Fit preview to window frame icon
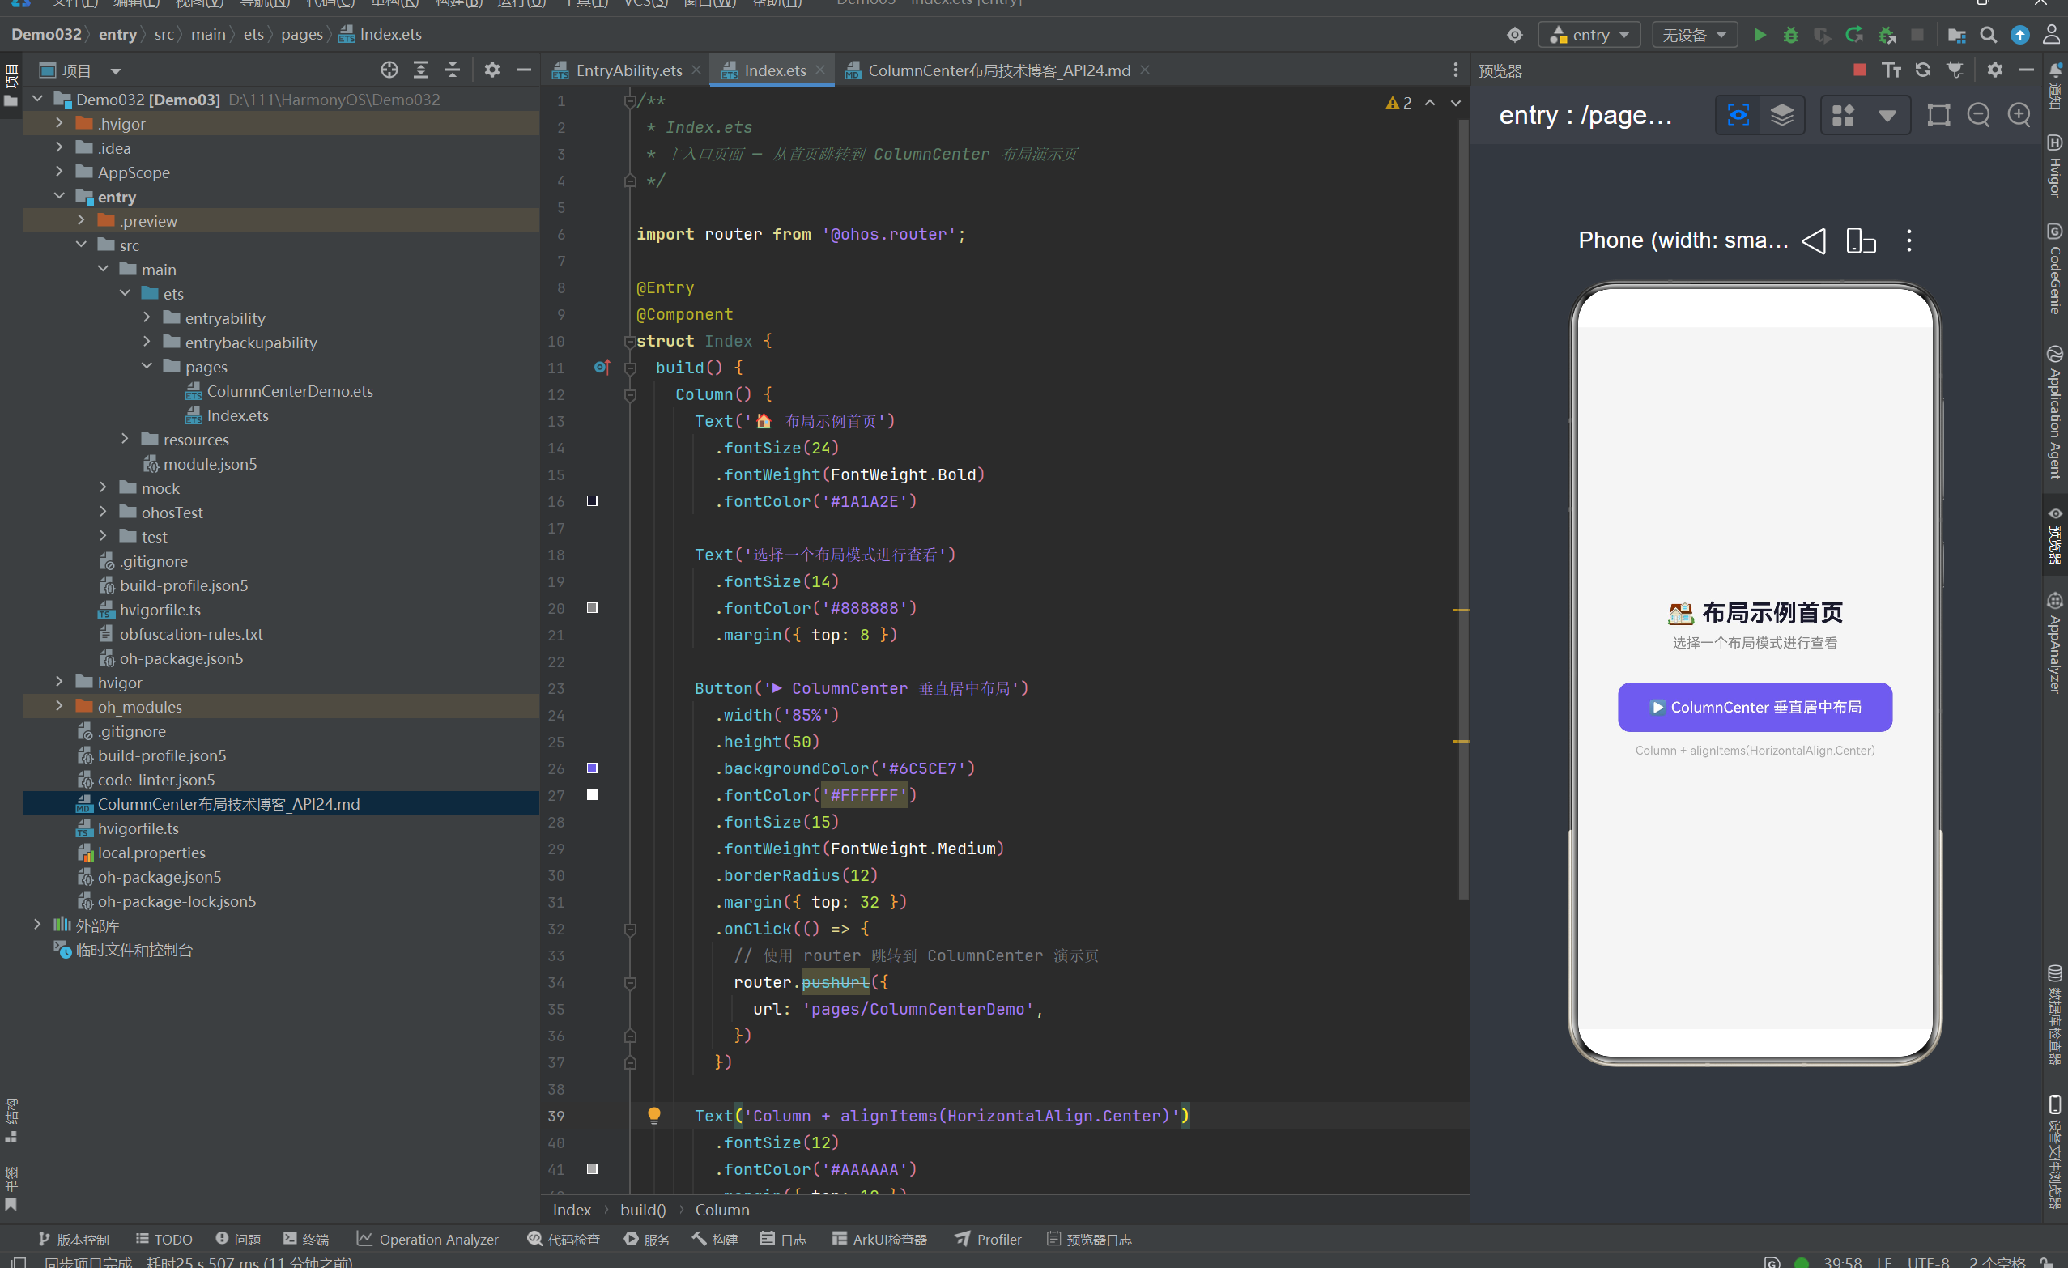The image size is (2068, 1268). click(1938, 114)
